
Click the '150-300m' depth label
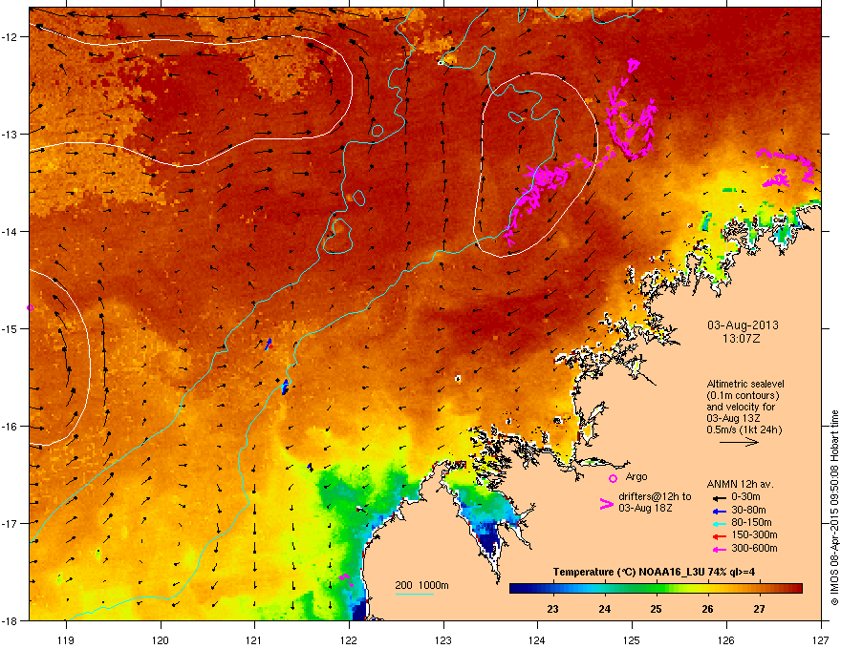tap(755, 535)
